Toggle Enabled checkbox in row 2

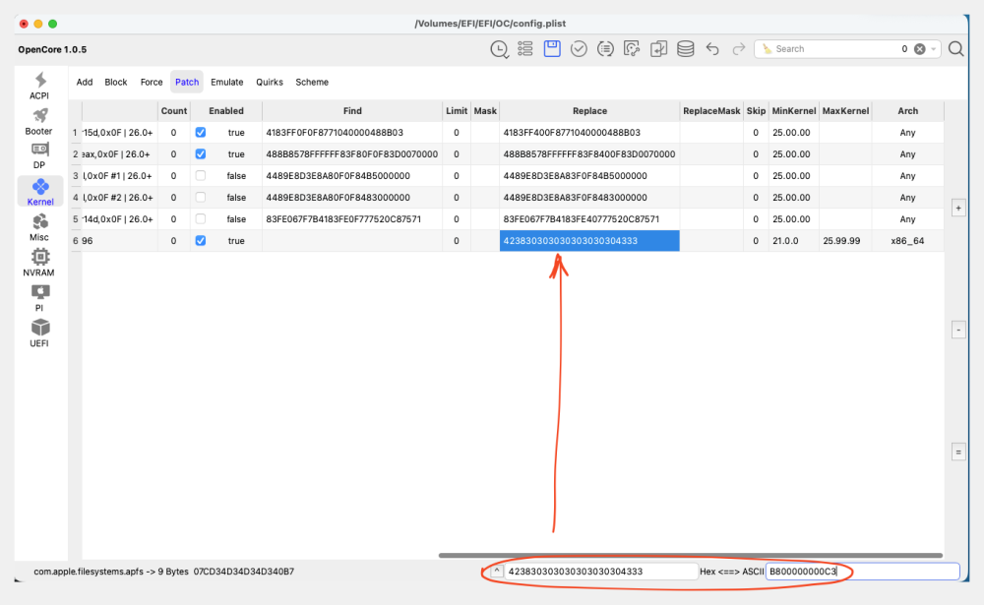200,153
